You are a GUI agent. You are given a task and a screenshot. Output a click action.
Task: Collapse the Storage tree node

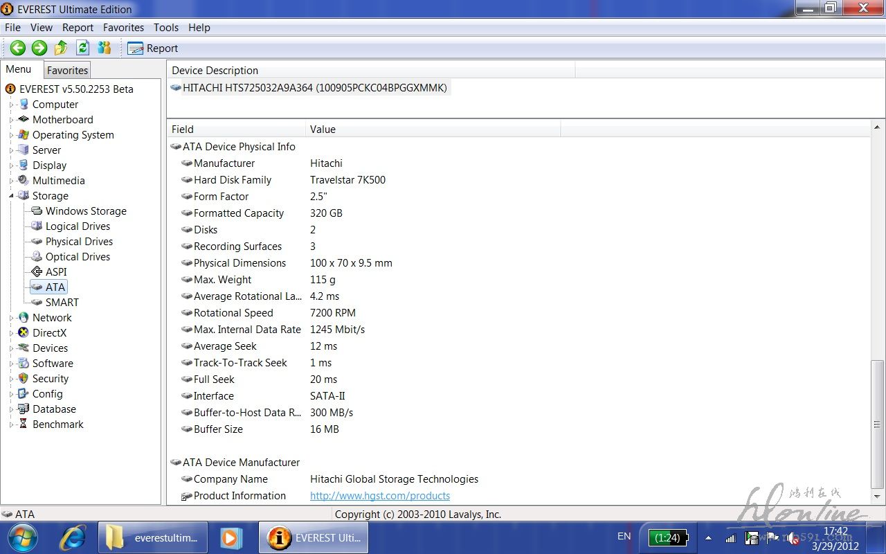(12, 196)
